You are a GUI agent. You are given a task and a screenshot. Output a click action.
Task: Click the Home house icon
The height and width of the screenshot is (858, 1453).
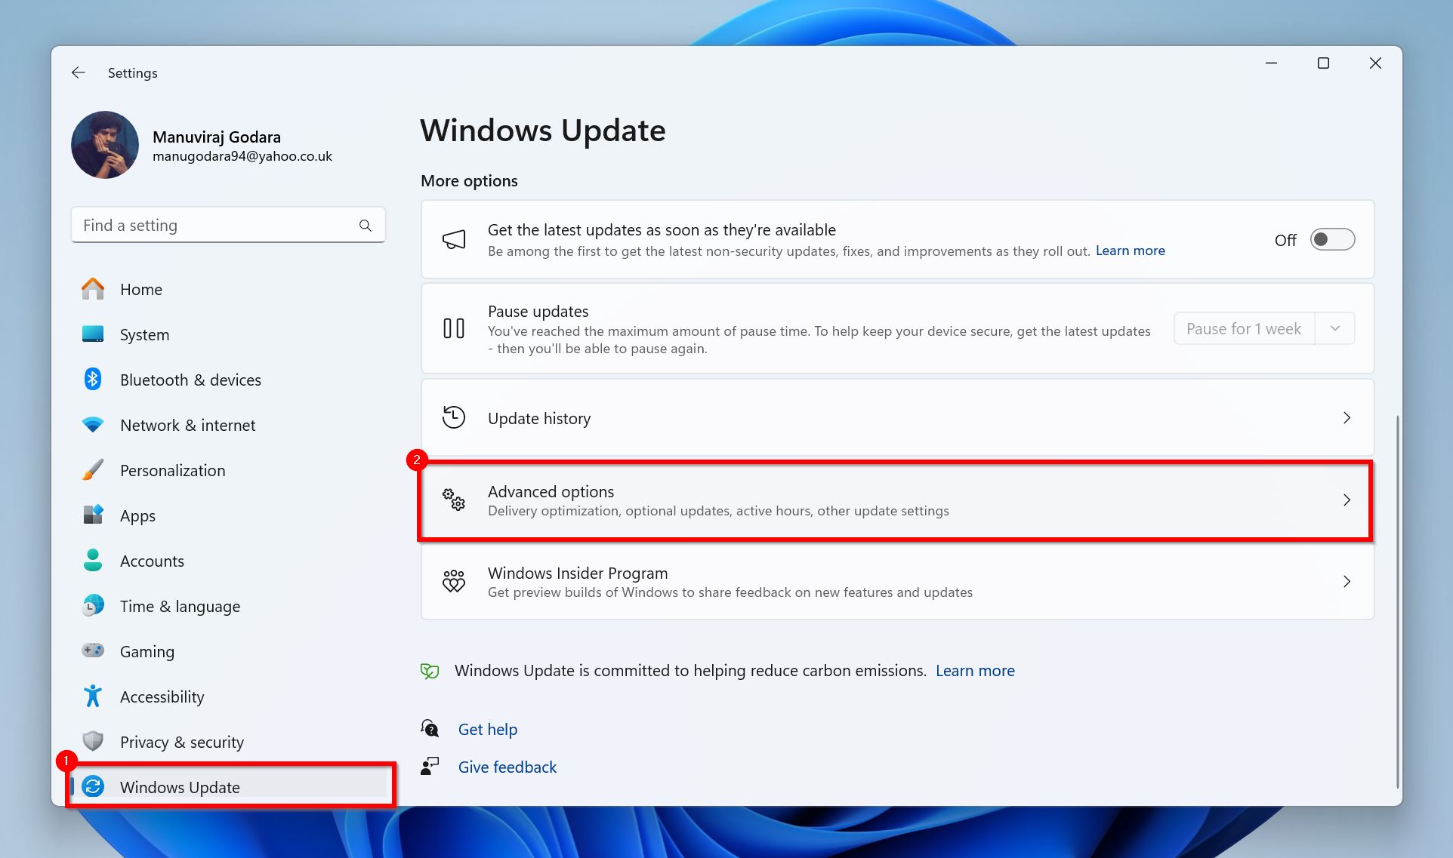click(x=93, y=289)
